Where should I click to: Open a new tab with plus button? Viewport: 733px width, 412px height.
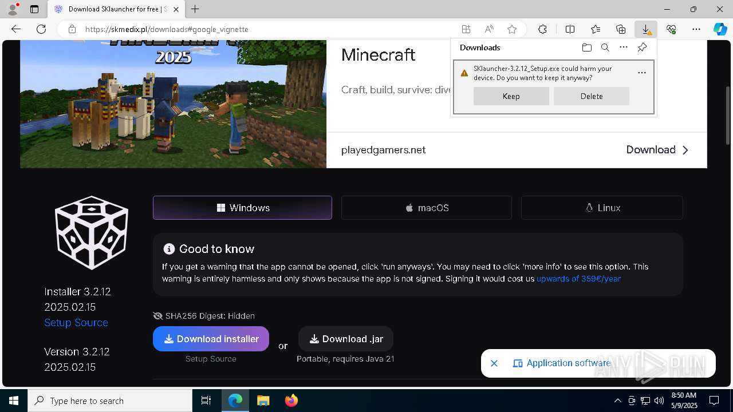(x=195, y=9)
